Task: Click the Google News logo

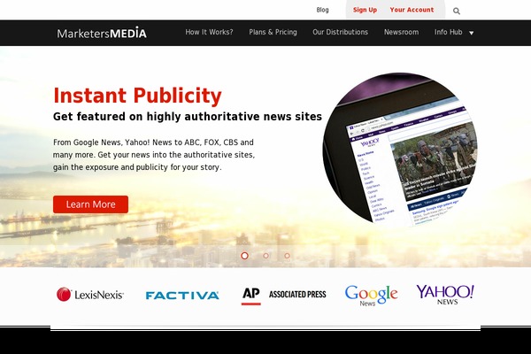Action: (371, 296)
